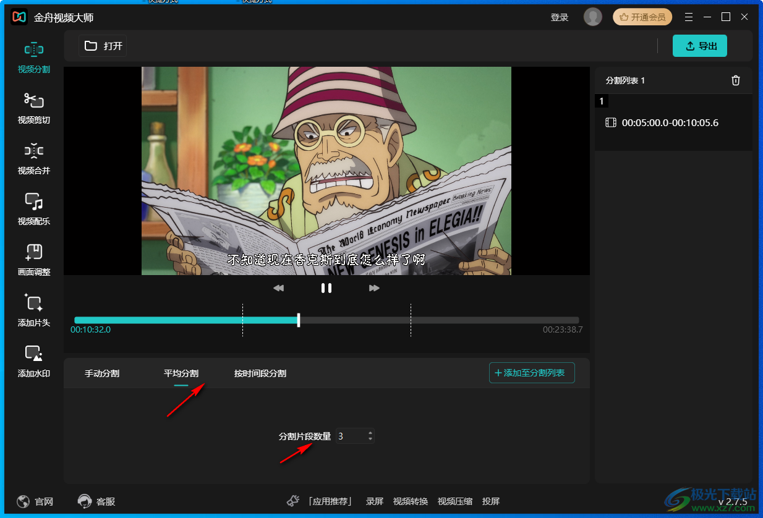The width and height of the screenshot is (763, 518).
Task: Click the 金舟视频大师 app logo
Action: click(x=19, y=17)
